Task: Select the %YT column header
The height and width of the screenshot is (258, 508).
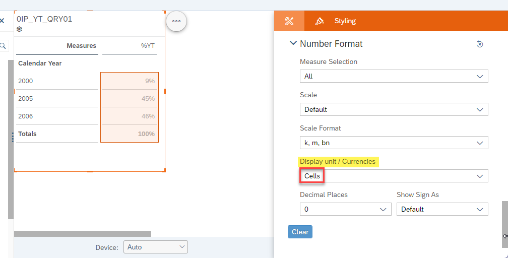Action: (x=148, y=46)
